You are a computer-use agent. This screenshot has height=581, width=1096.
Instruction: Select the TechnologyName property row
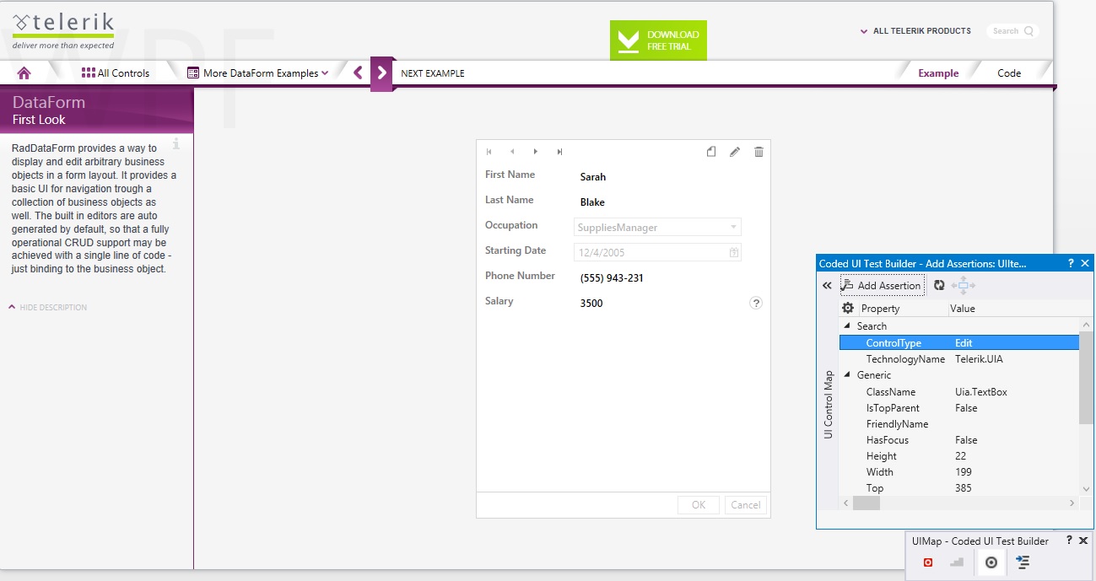959,359
